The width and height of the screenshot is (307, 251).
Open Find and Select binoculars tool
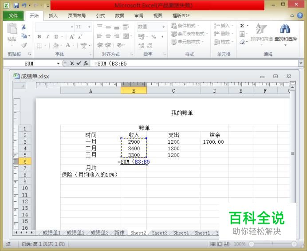click(285, 34)
